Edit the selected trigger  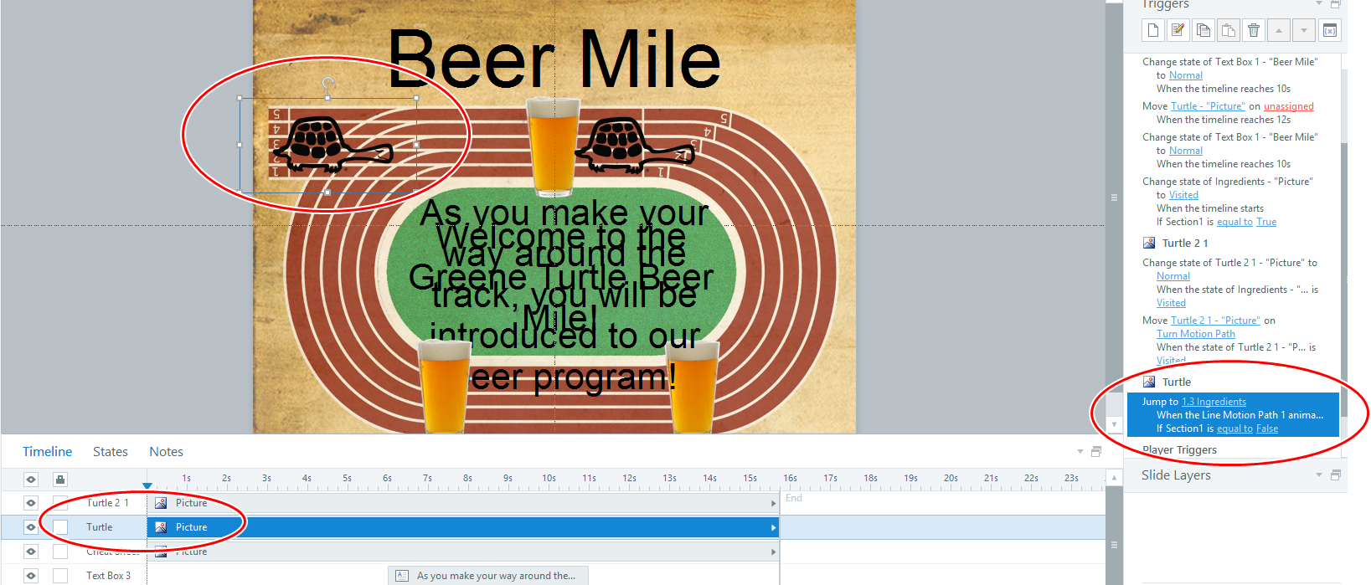pyautogui.click(x=1178, y=31)
